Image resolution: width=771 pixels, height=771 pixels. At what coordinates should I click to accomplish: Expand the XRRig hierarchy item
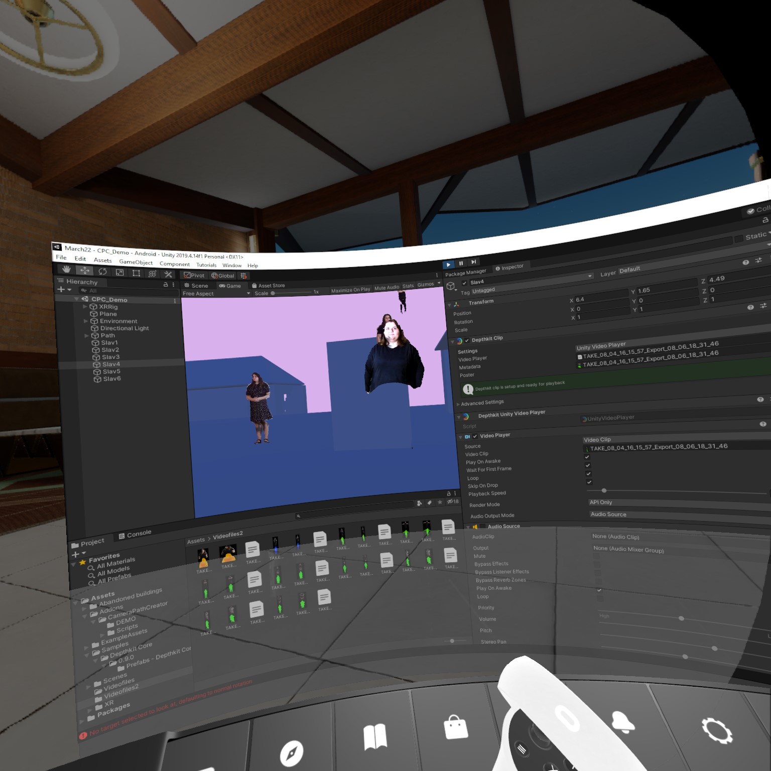point(85,306)
